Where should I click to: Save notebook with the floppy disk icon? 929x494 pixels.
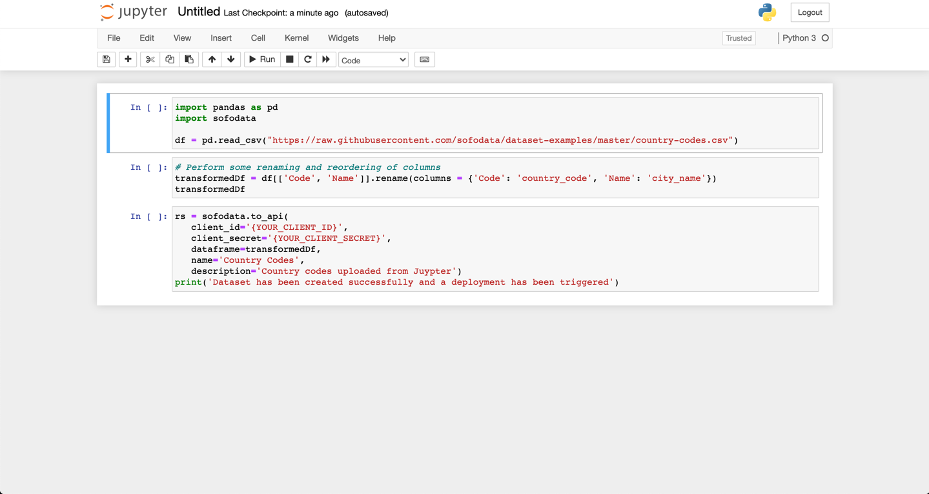click(x=107, y=59)
